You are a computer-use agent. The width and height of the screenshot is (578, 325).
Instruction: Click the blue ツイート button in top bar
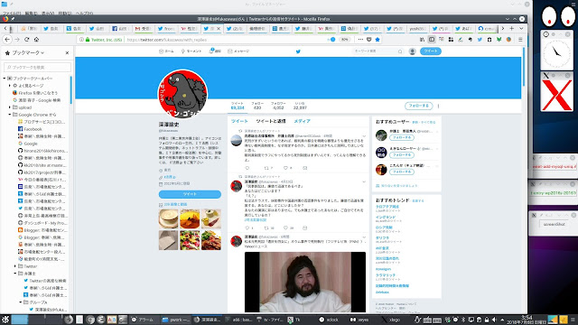coord(431,51)
